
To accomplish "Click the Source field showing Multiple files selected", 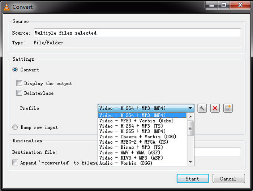I will point(137,33).
